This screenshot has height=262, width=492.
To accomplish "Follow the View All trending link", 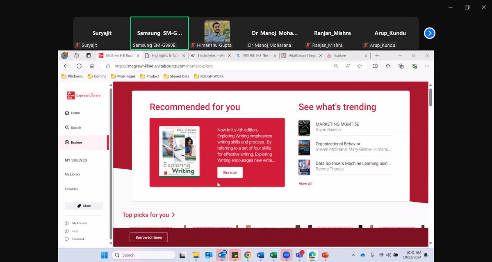I will (305, 184).
